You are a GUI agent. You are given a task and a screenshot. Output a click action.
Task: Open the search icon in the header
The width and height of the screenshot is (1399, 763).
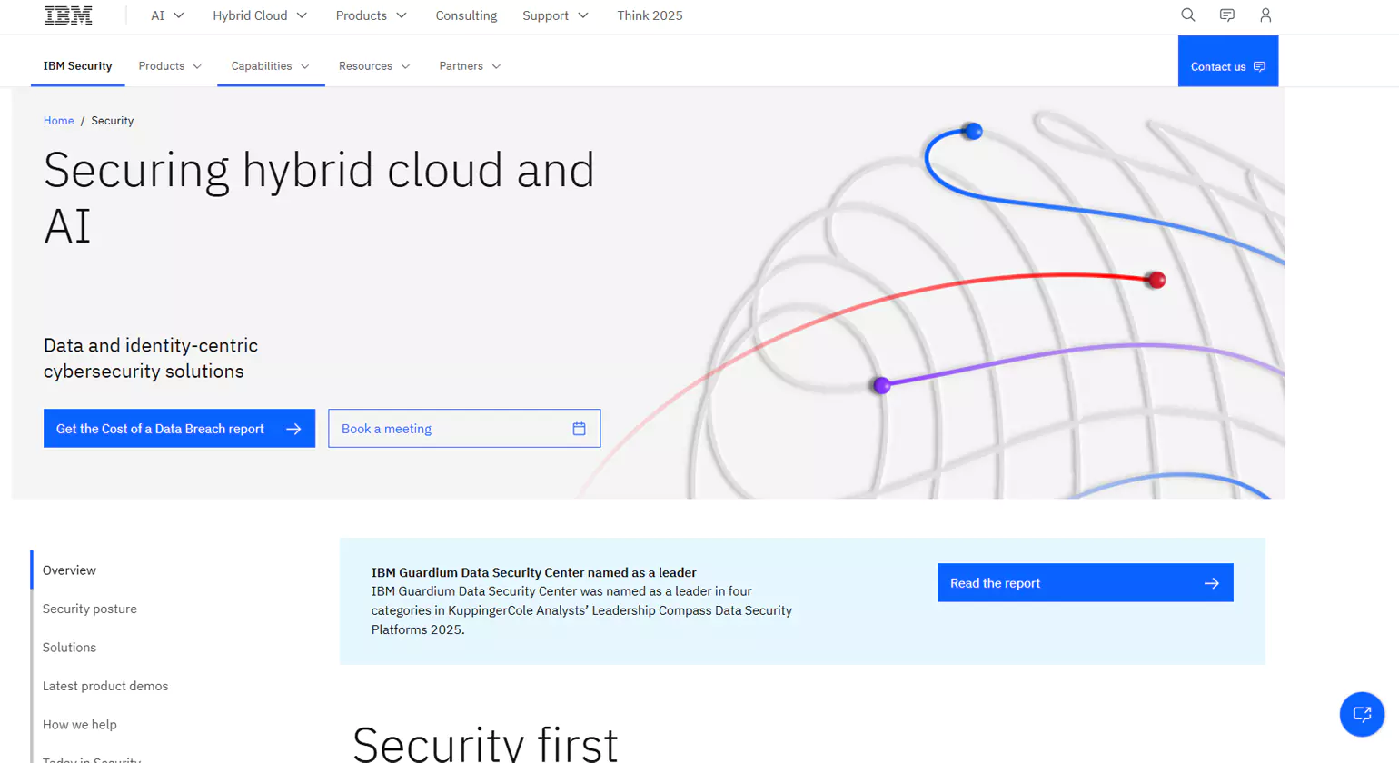(1187, 15)
